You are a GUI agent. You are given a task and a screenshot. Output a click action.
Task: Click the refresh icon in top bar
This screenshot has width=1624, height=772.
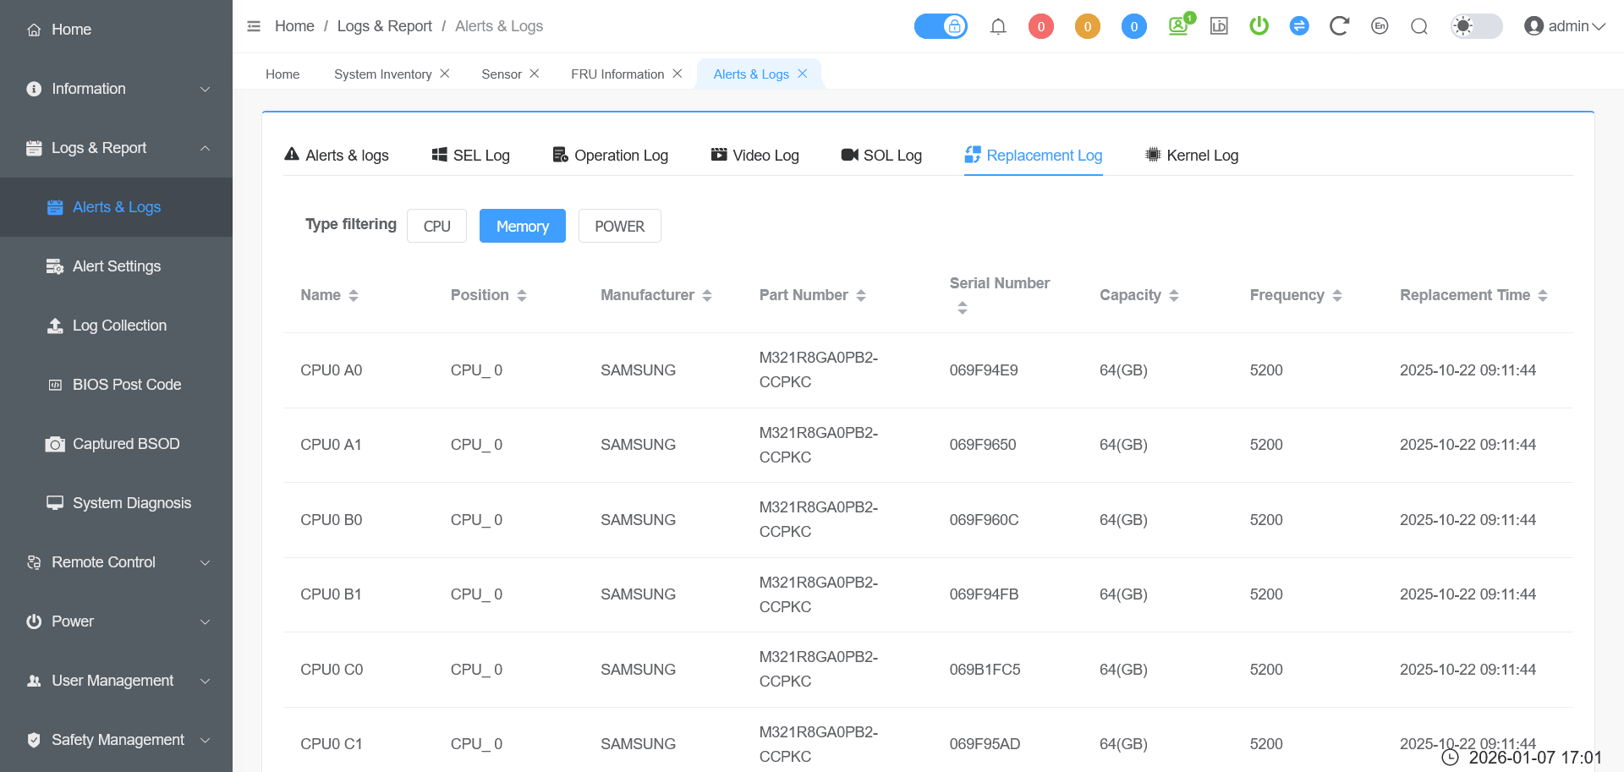(1338, 26)
